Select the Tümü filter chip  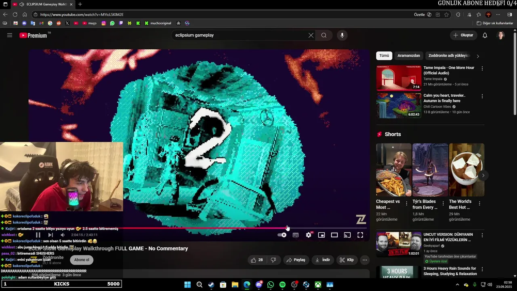coord(384,56)
